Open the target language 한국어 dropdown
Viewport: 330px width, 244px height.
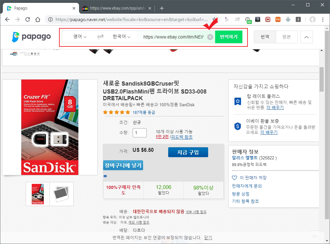tap(122, 37)
